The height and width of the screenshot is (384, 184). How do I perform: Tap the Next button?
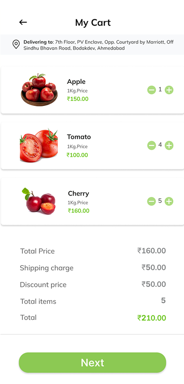[x=92, y=363]
